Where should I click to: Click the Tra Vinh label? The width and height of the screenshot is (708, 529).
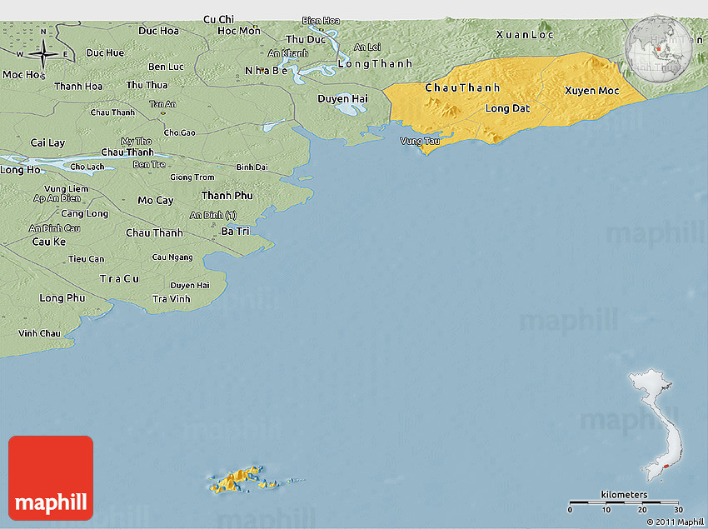pos(172,299)
